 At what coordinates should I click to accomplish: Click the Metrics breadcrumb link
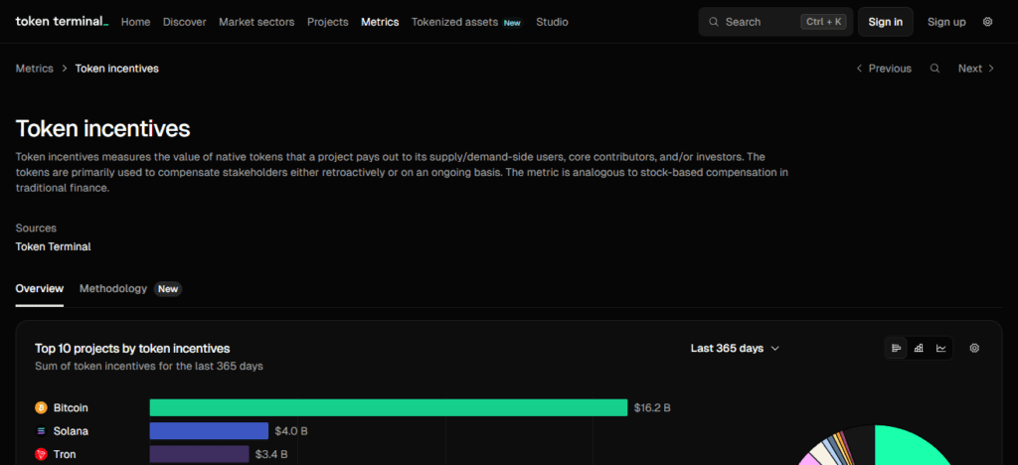35,69
